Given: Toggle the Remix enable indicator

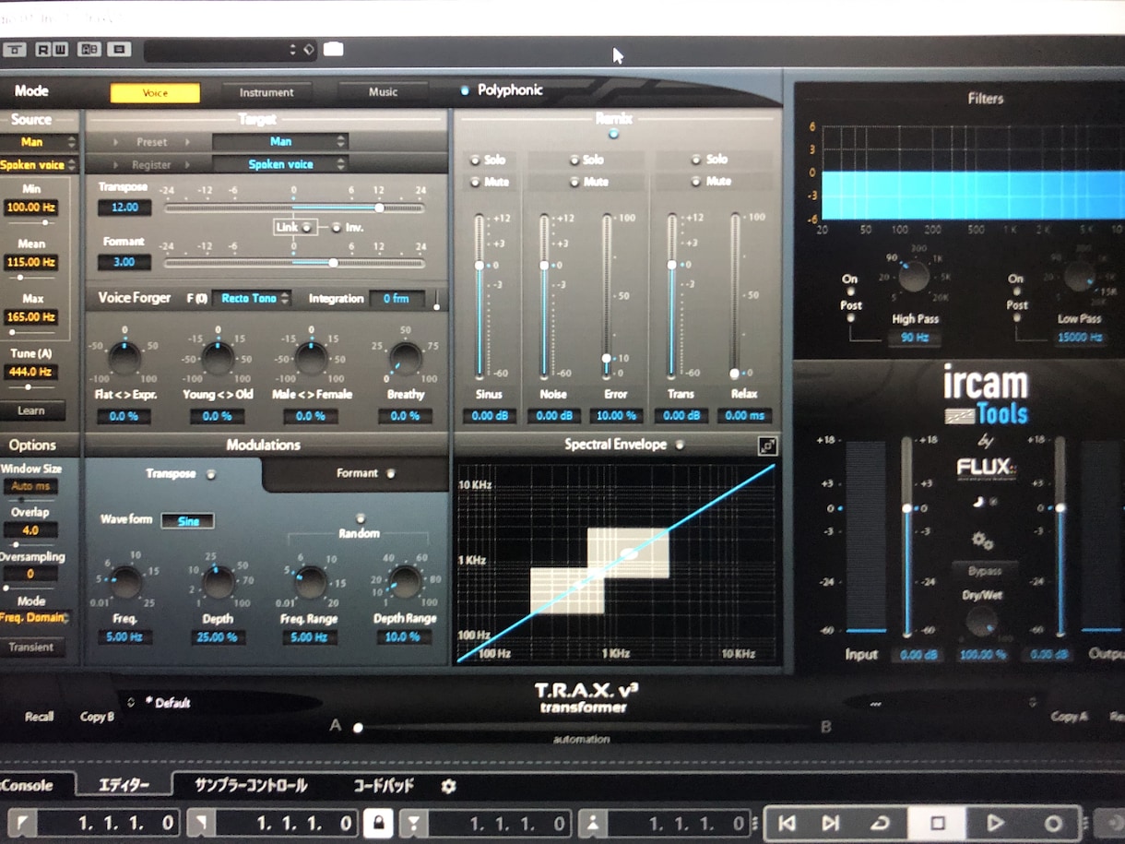Looking at the screenshot, I should coord(613,135).
